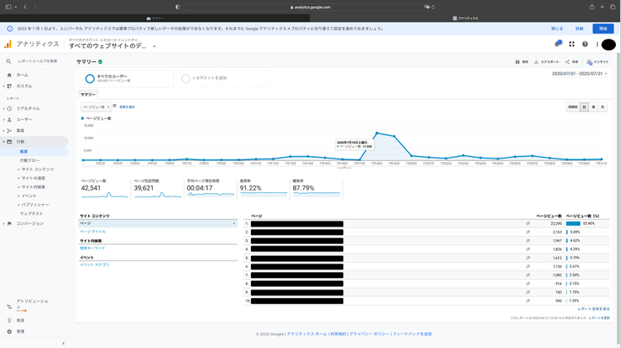The height and width of the screenshot is (348, 621).
Task: Open ホーム via its house icon
Action: pyautogui.click(x=9, y=75)
